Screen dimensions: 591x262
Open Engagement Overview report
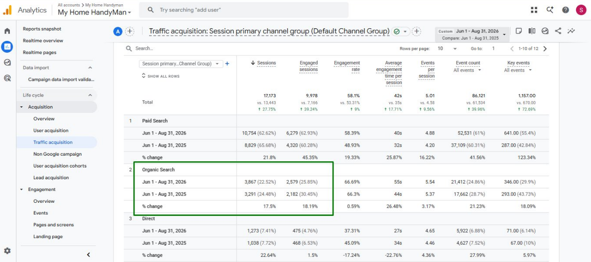coord(44,201)
